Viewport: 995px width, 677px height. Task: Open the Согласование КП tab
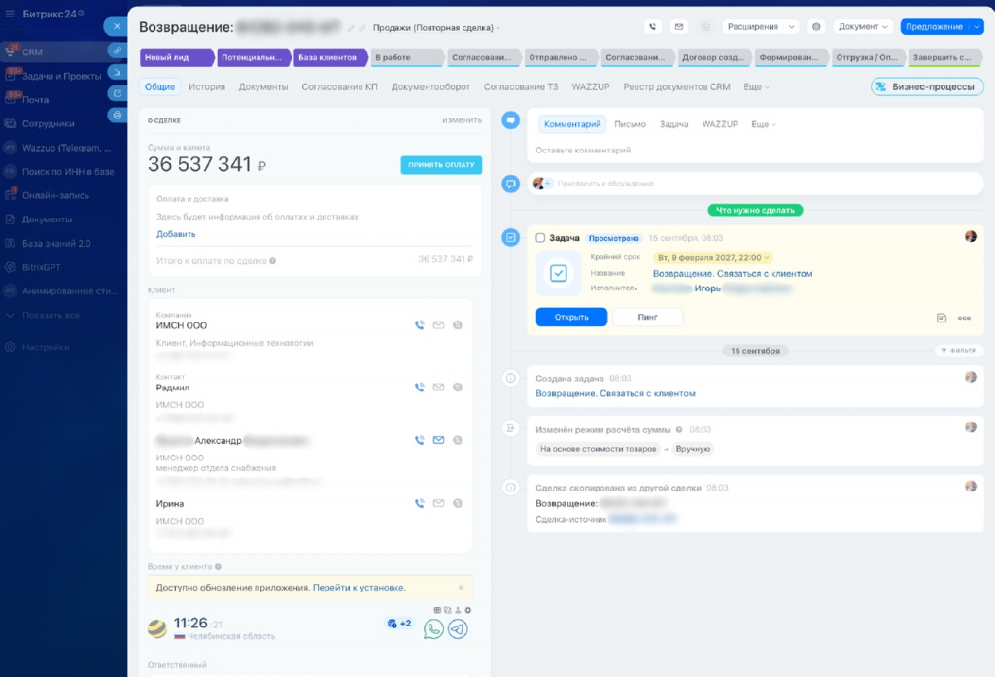click(339, 86)
